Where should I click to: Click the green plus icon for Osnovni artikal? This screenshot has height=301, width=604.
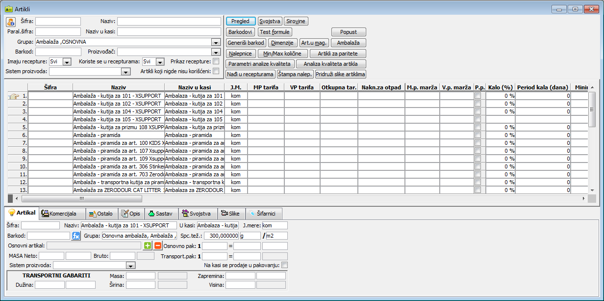[148, 246]
